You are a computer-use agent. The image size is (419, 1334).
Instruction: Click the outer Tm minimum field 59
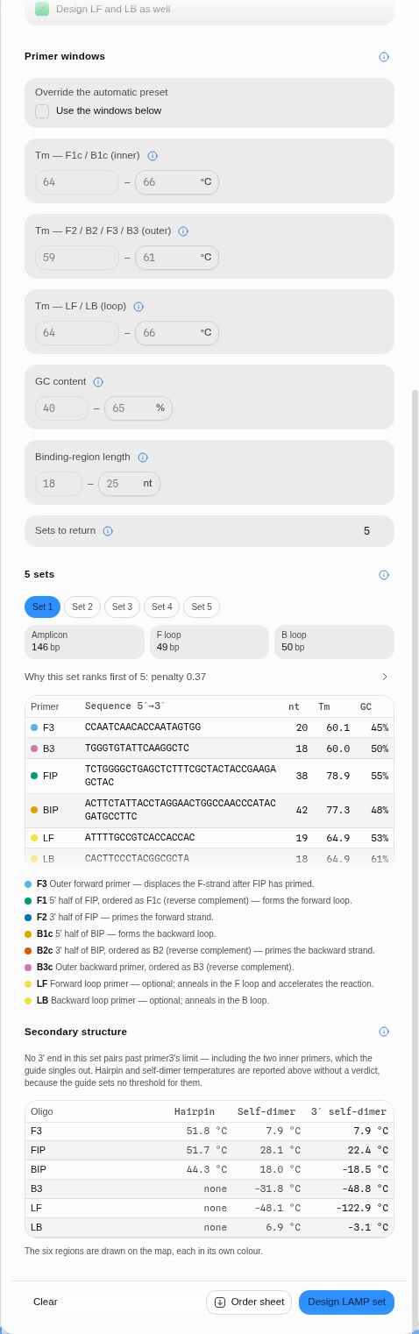pyautogui.click(x=77, y=258)
